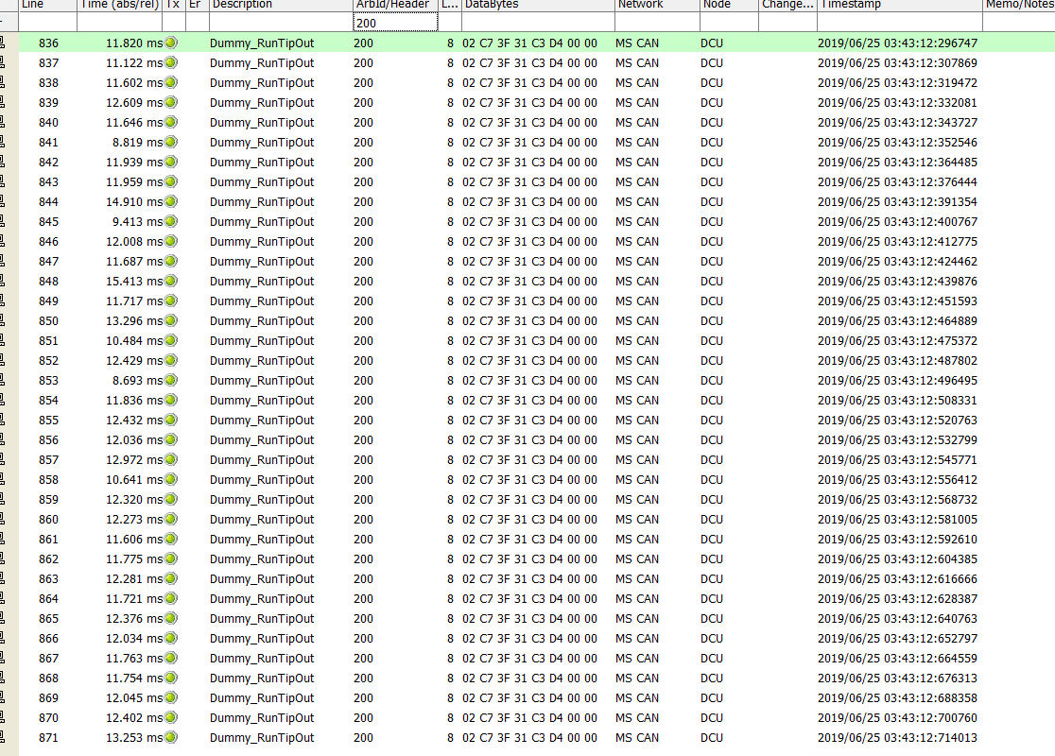This screenshot has width=1055, height=756.
Task: Click time value 15.413 ms
Action: click(x=134, y=282)
